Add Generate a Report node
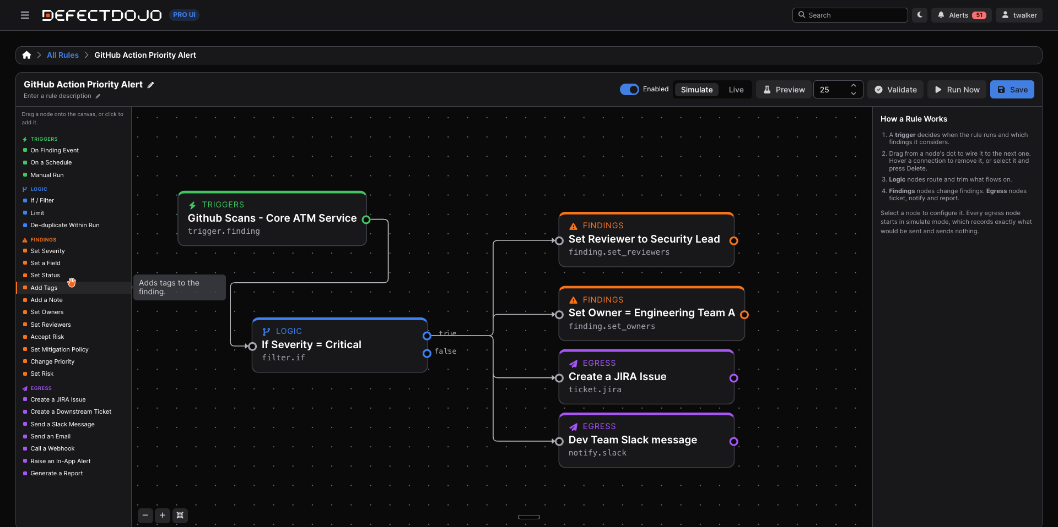 click(74, 473)
